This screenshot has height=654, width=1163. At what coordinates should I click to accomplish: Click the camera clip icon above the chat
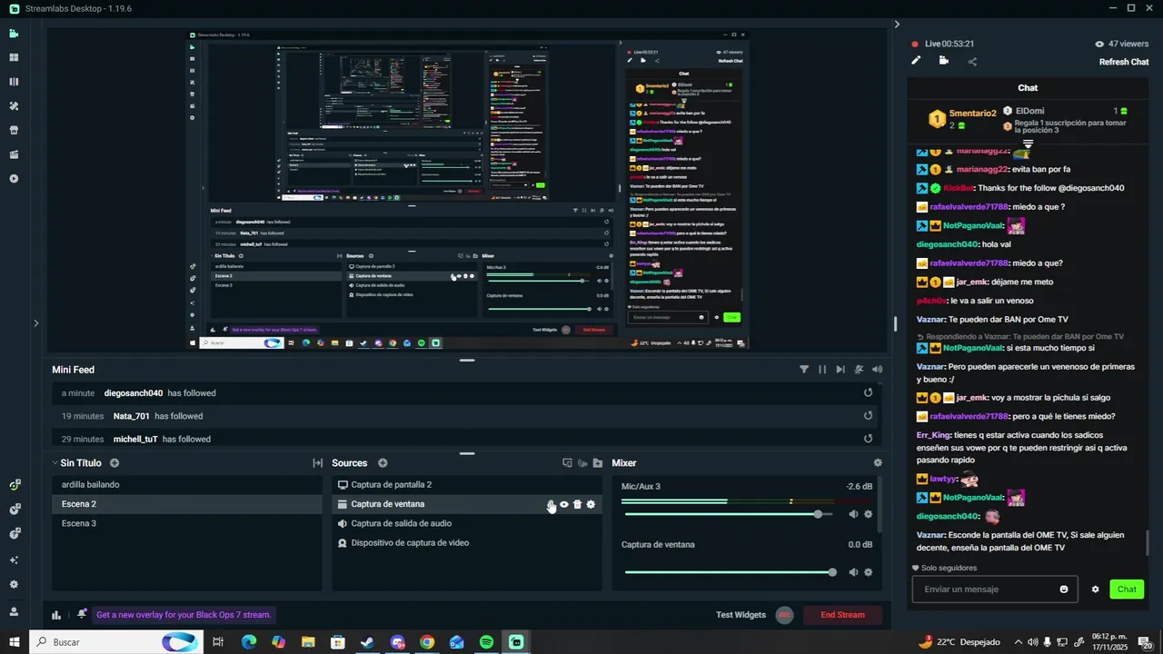[x=944, y=61]
